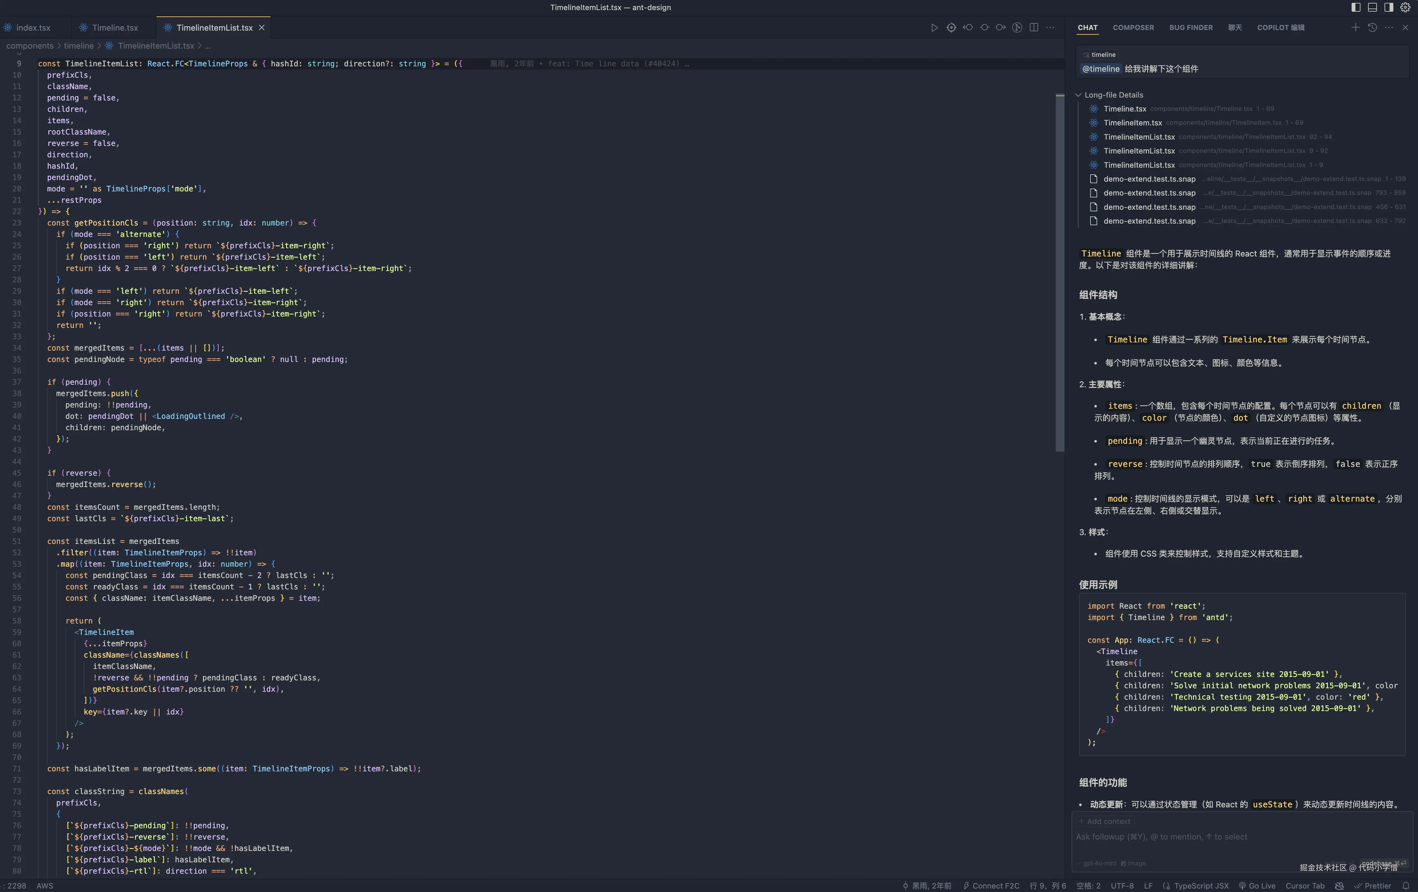Toggle the bottom panel layout button
Image resolution: width=1418 pixels, height=892 pixels.
tap(1372, 7)
